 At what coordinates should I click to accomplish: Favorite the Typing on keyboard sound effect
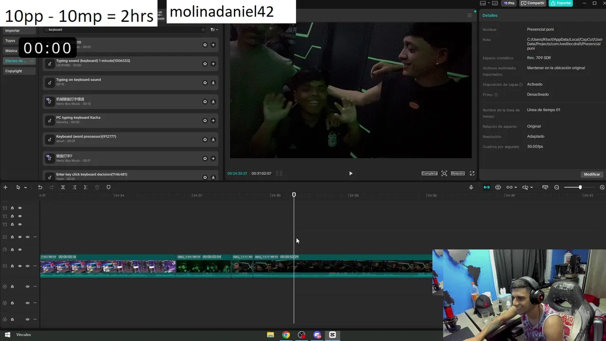coord(205,82)
